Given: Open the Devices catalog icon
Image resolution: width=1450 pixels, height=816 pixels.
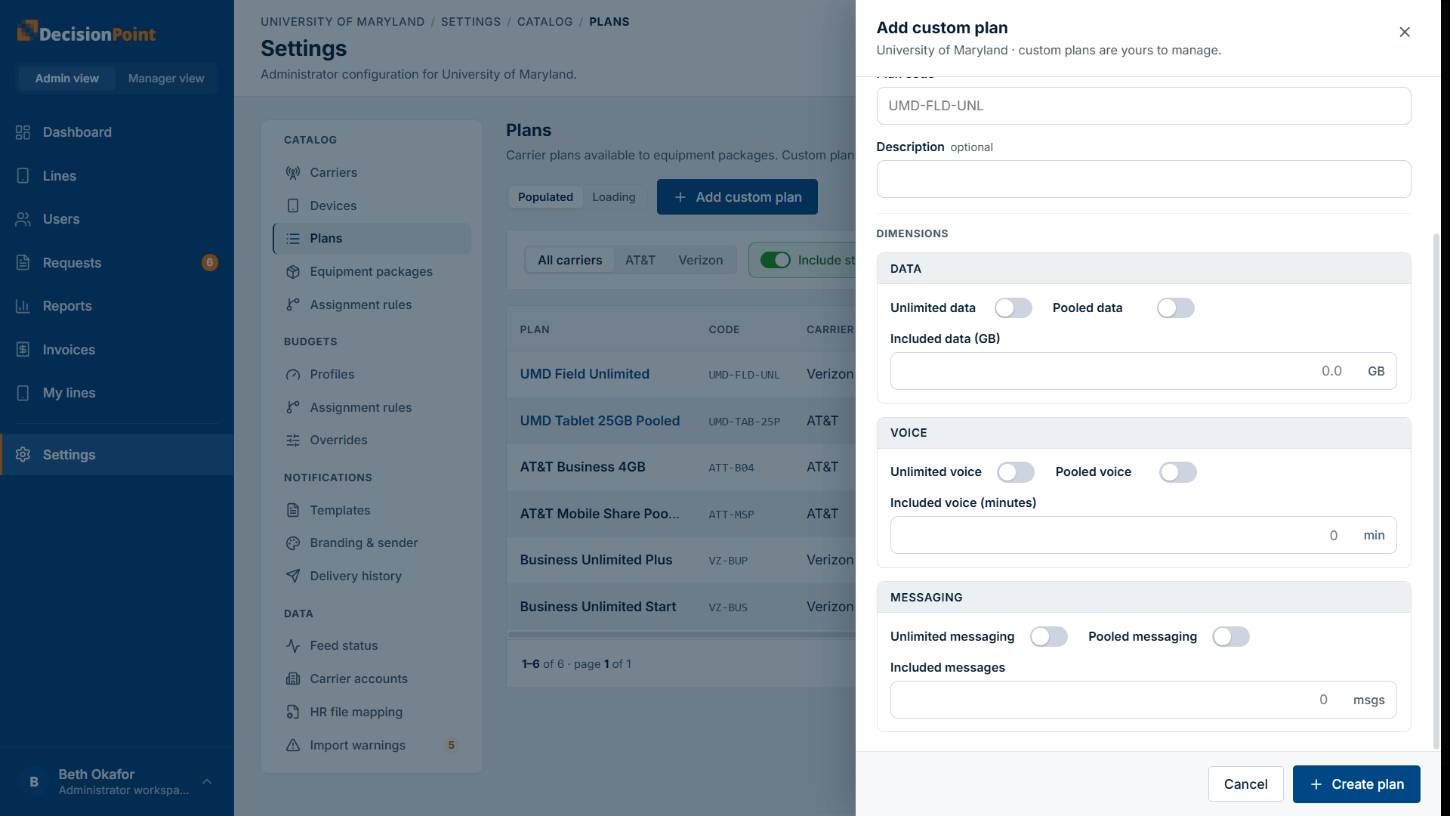Looking at the screenshot, I should click(293, 206).
